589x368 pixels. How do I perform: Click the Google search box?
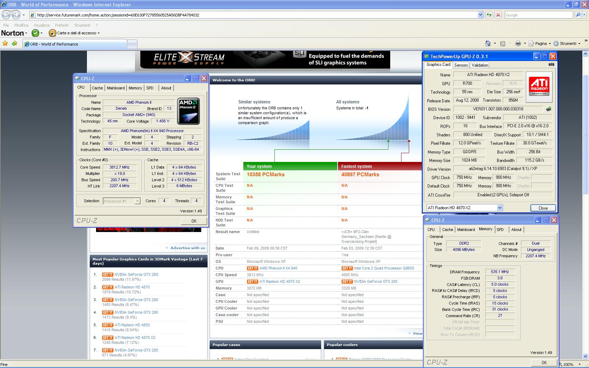(x=539, y=15)
